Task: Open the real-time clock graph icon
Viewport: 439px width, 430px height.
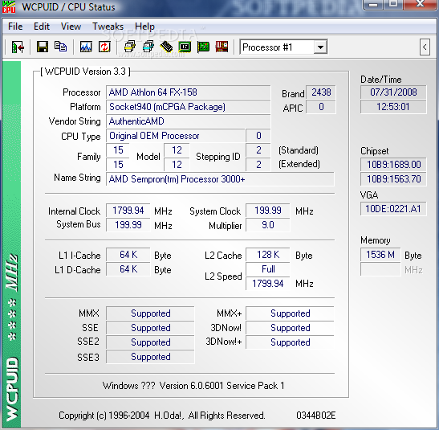Action: coord(86,47)
